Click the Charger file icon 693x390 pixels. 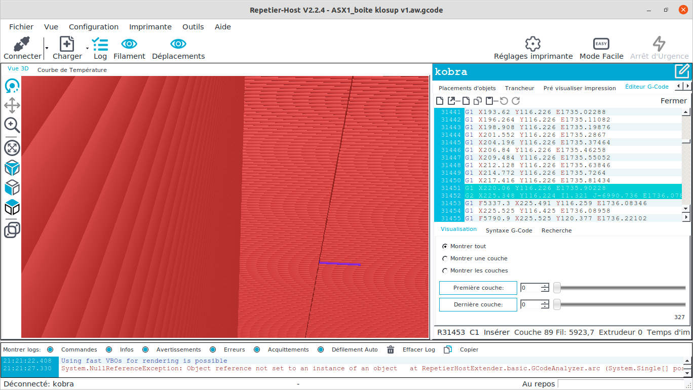pos(67,44)
